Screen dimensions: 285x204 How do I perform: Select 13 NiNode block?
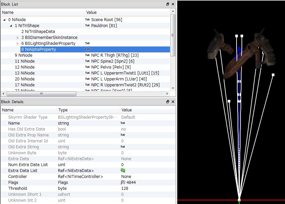[25, 73]
